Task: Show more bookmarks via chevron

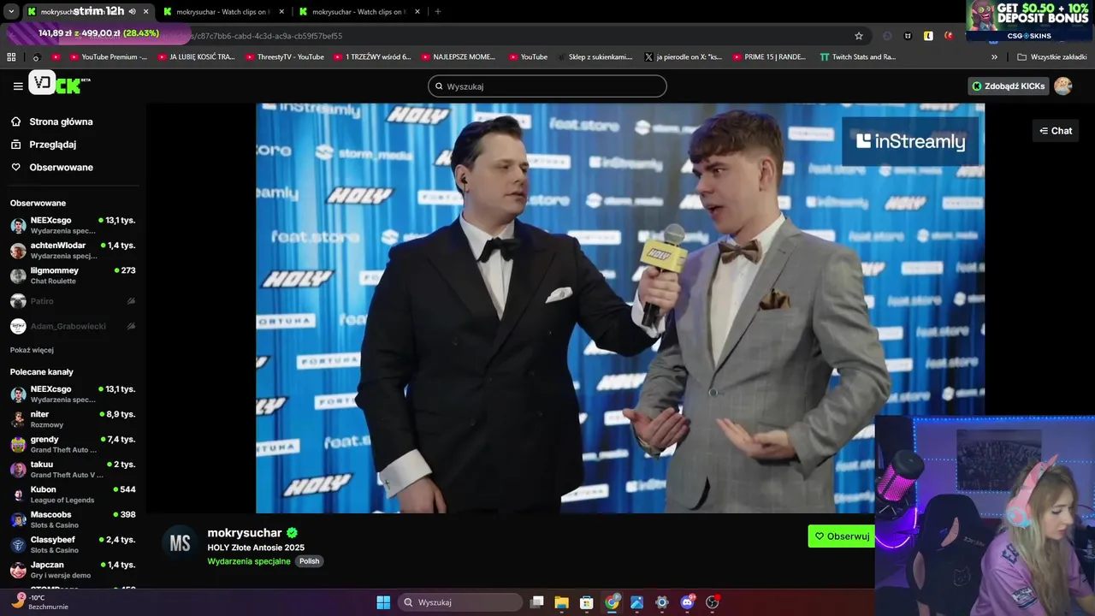Action: [994, 57]
